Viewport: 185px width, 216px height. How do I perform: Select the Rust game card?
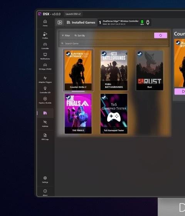click(150, 70)
